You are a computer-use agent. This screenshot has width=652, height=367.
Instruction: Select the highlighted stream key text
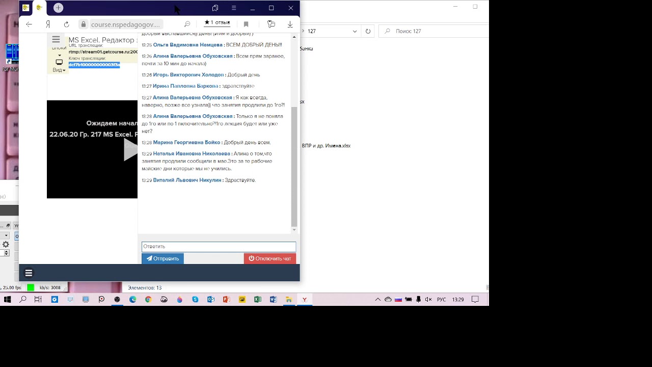pos(94,65)
